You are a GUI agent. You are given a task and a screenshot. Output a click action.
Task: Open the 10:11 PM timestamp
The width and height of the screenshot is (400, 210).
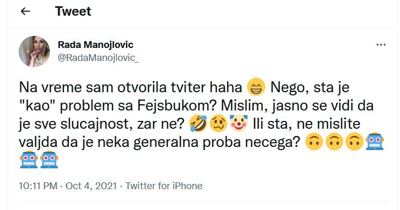(x=37, y=186)
